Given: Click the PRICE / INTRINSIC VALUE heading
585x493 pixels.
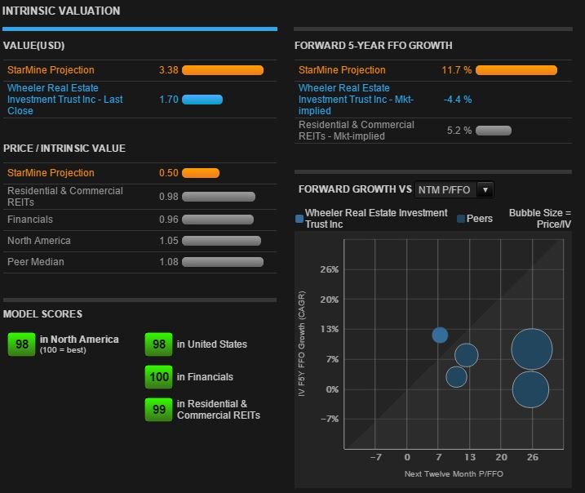Looking at the screenshot, I should [64, 149].
